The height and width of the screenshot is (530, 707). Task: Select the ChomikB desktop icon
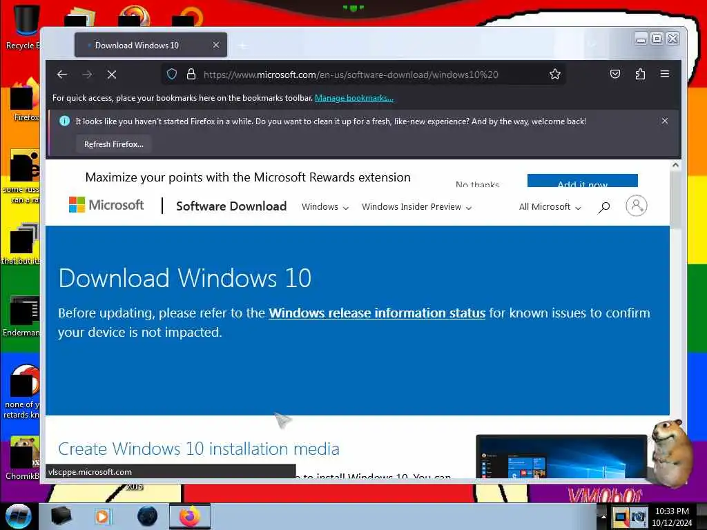point(23,459)
